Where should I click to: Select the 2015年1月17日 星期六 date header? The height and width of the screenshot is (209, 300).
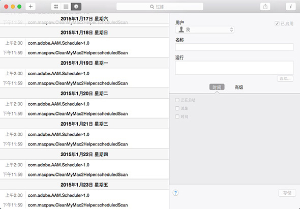[84, 19]
